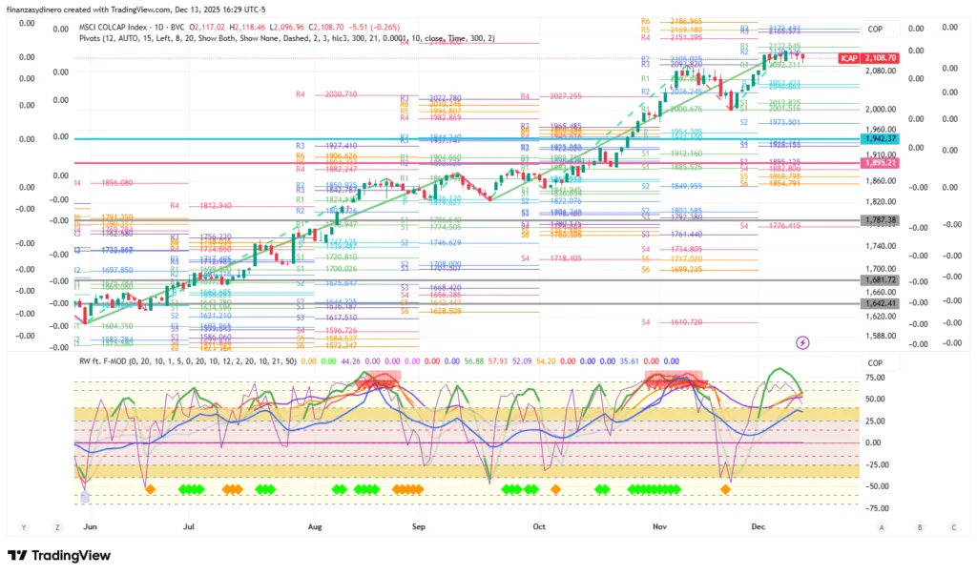Click the purple lightning bolt icon
The width and height of the screenshot is (977, 575).
tap(802, 341)
